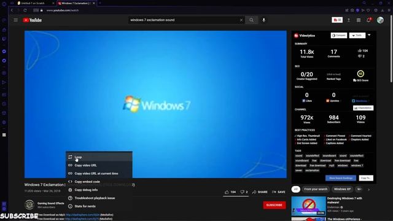Click the SAVE button

(x=278, y=192)
